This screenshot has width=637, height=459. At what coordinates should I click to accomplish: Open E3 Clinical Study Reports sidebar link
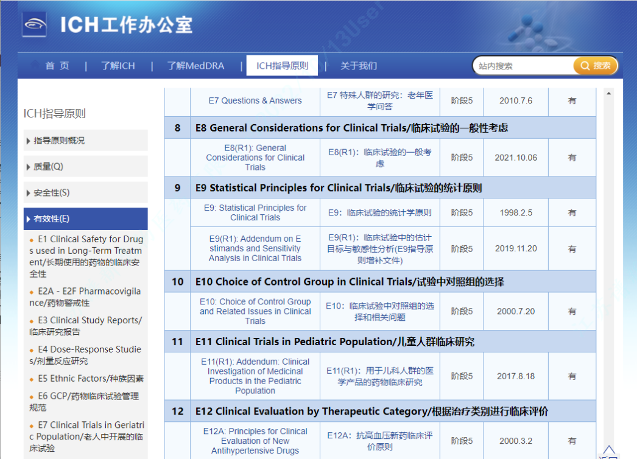pyautogui.click(x=86, y=326)
